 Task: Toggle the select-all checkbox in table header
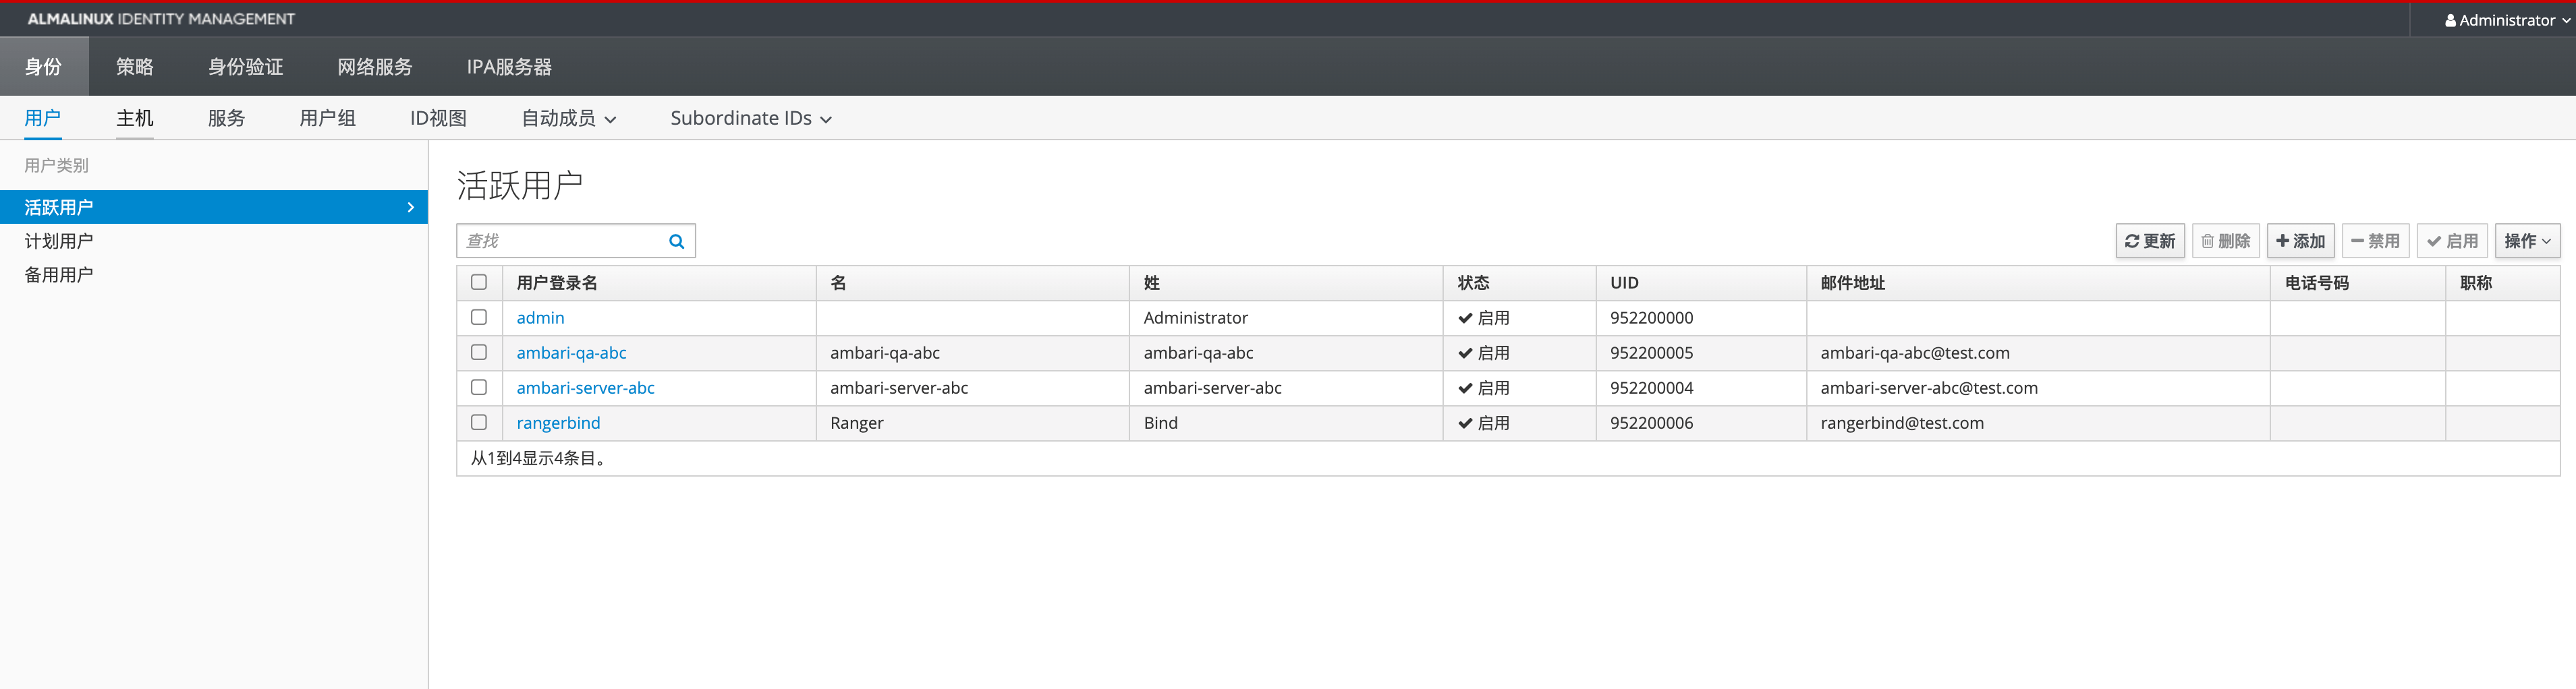[x=479, y=282]
